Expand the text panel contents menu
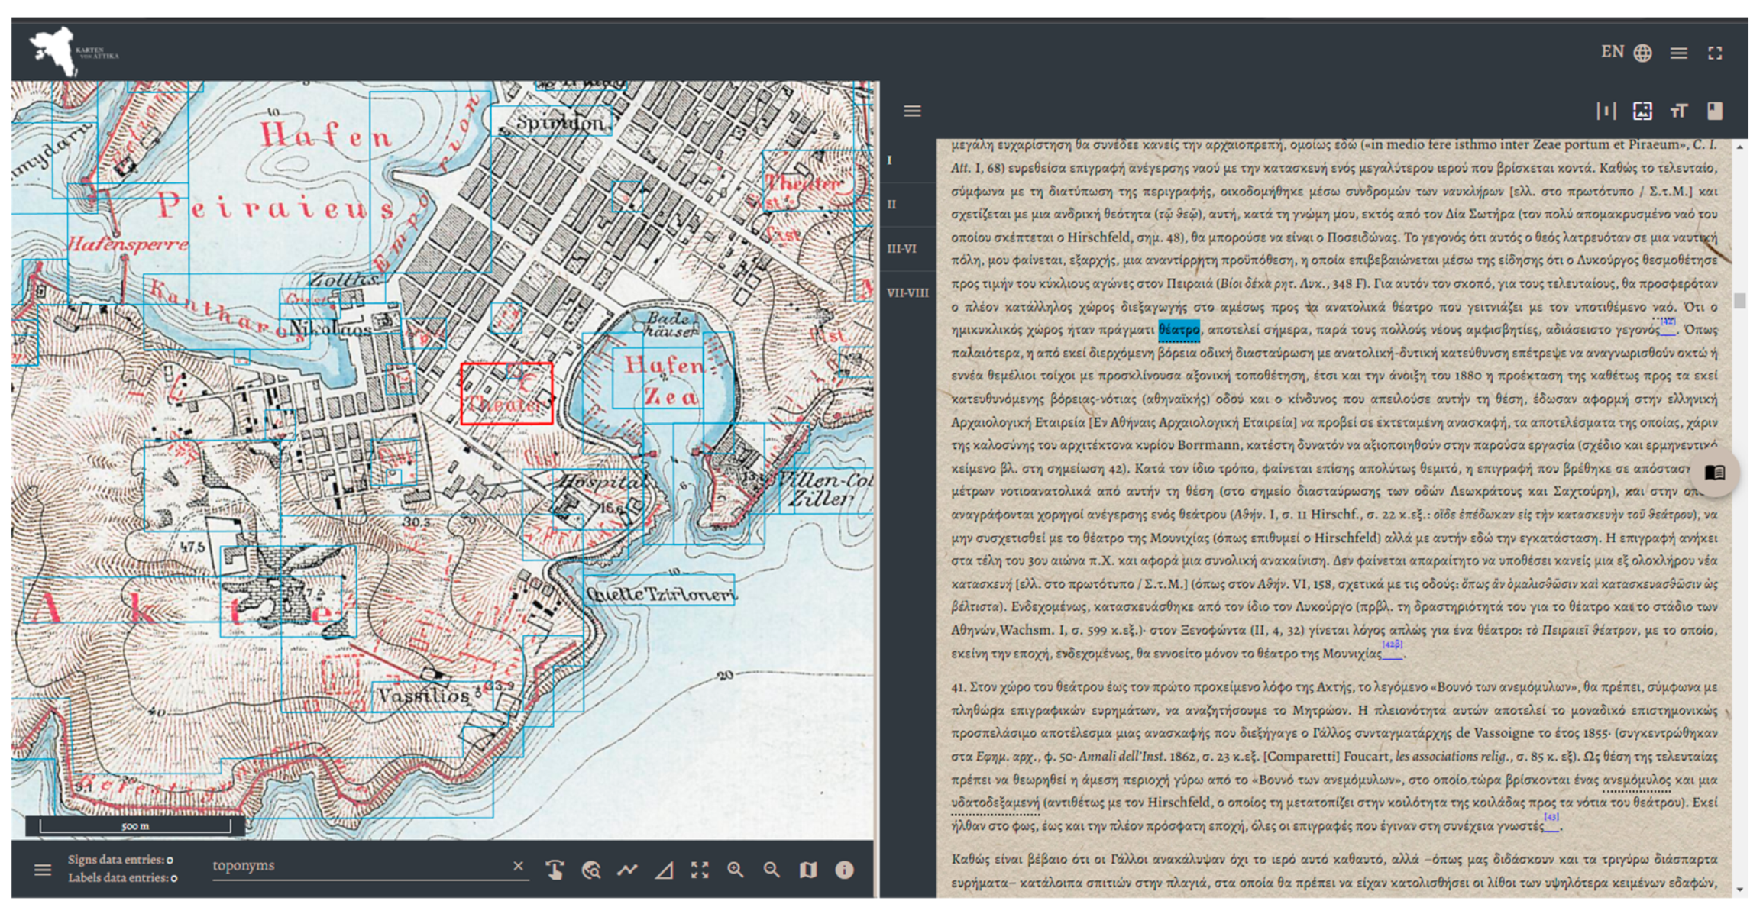The width and height of the screenshot is (1763, 914). [x=912, y=111]
